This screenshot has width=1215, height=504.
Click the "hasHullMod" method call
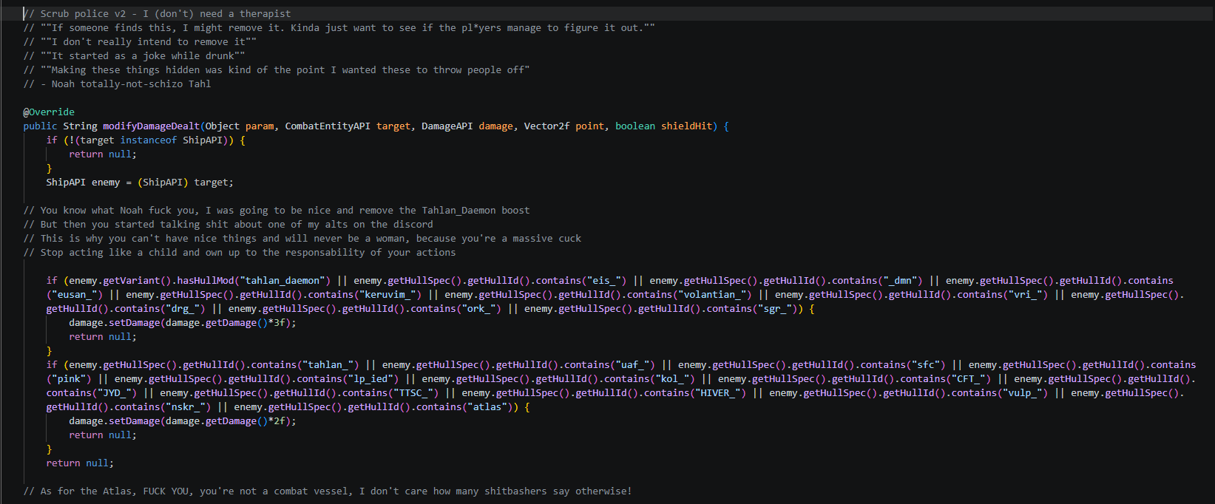[x=206, y=280]
